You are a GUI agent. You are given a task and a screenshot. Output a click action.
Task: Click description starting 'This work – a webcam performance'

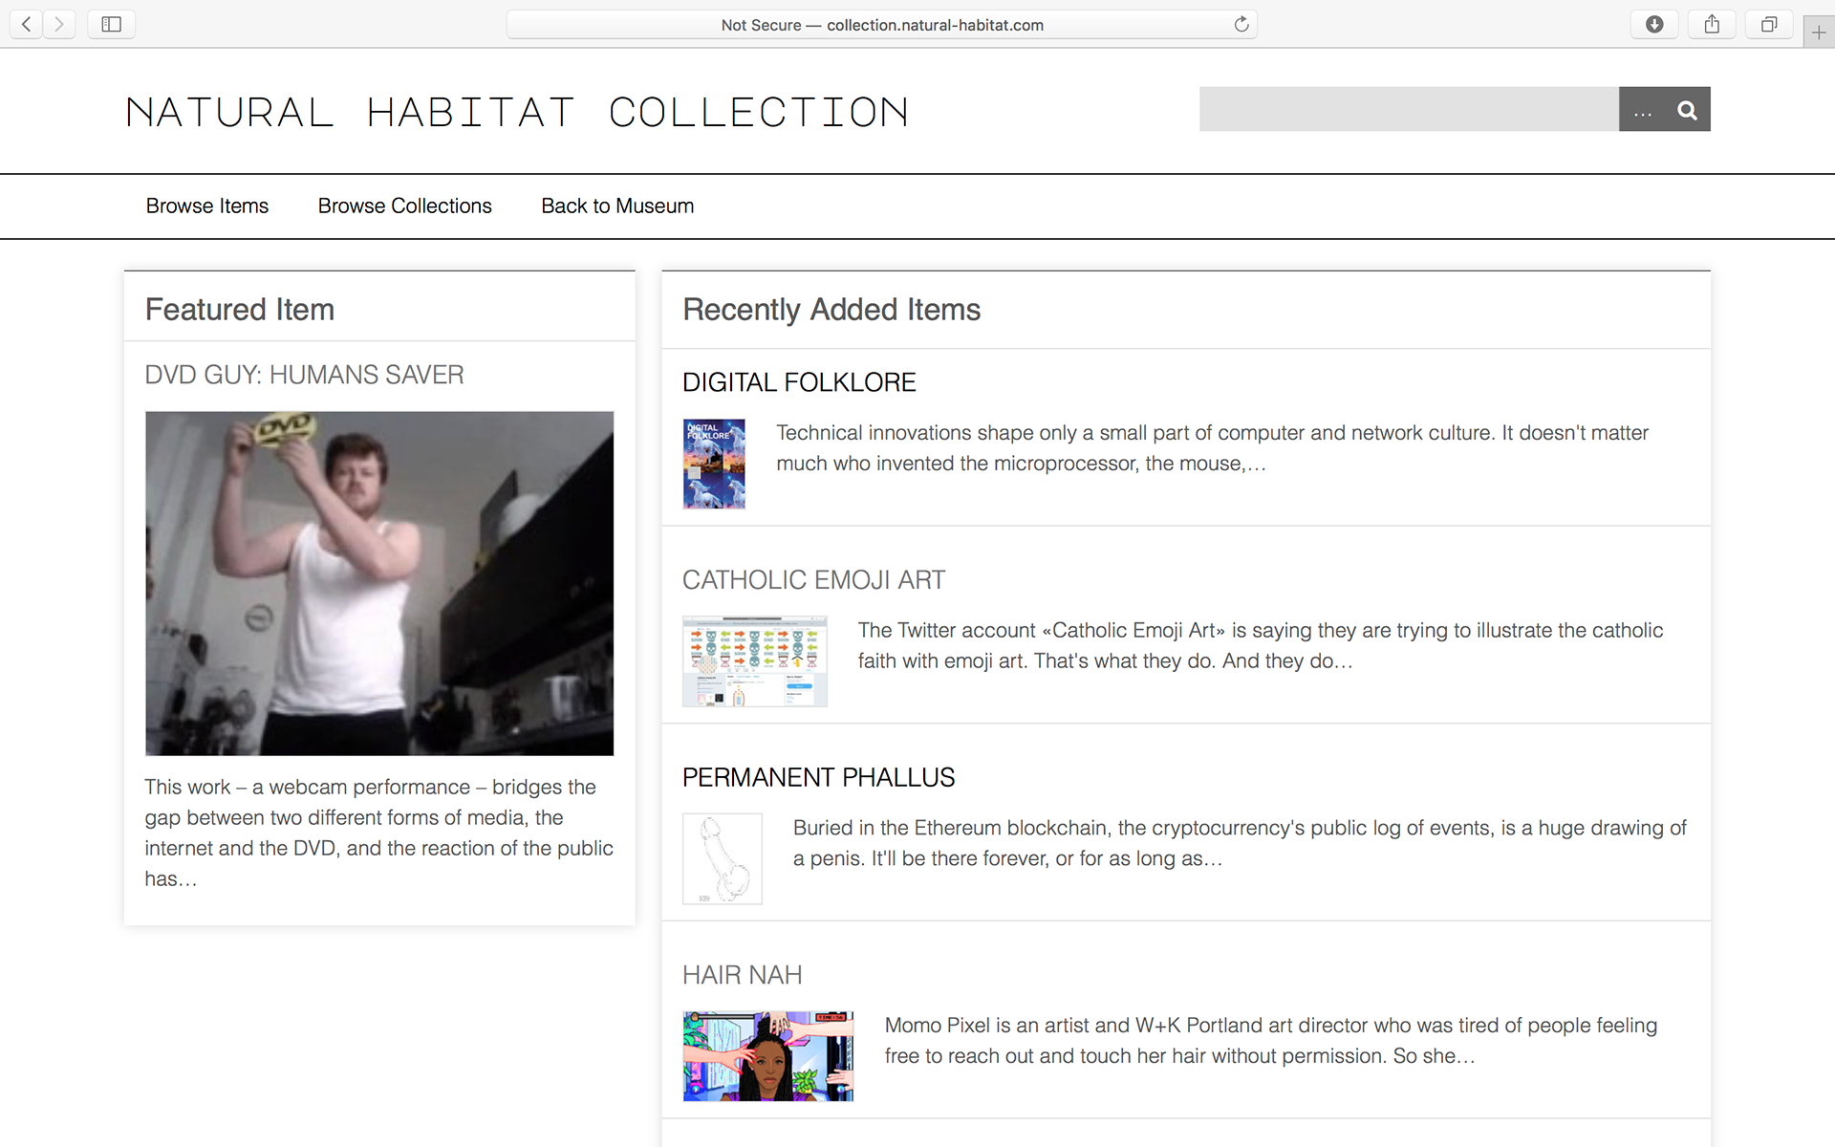coord(378,833)
